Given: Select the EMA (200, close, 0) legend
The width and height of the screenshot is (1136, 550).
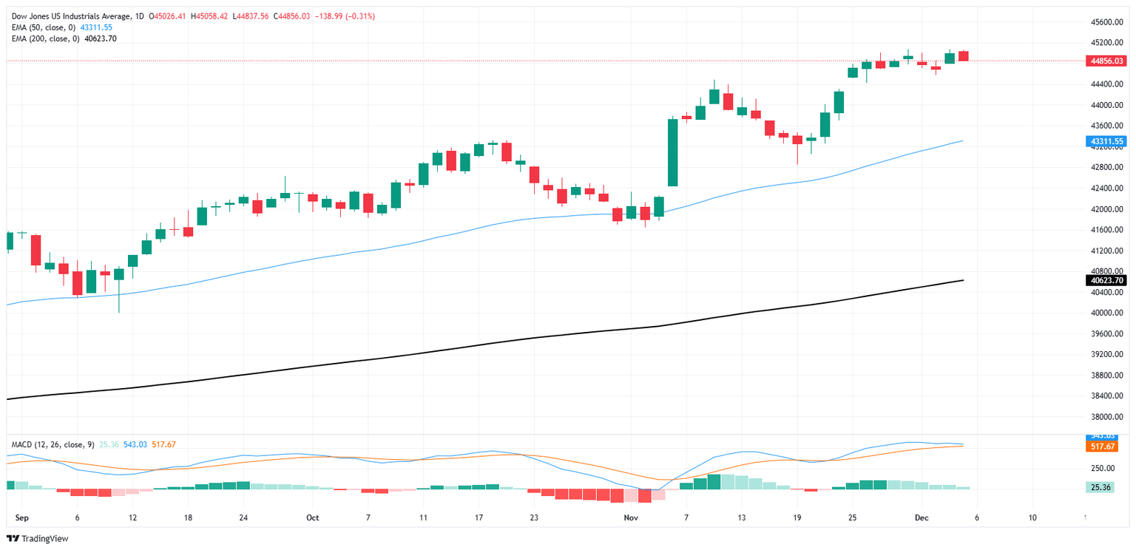Looking at the screenshot, I should 44,38.
